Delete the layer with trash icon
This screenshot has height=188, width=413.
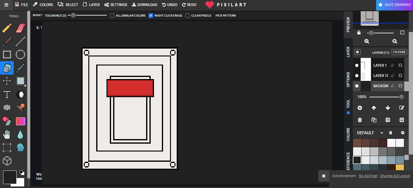coord(360,120)
